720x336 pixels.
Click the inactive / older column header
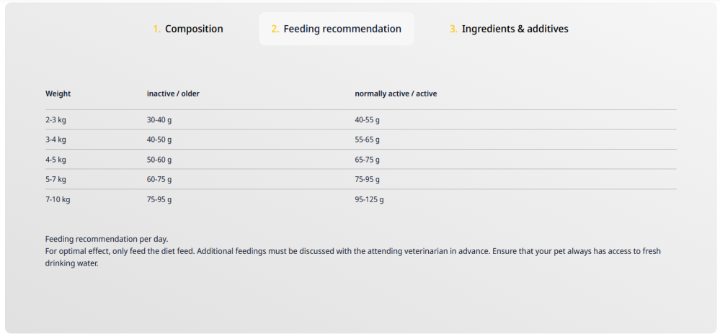pos(173,94)
